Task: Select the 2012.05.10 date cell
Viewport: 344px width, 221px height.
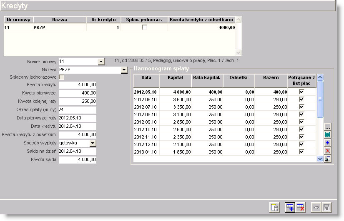Action: (x=146, y=92)
